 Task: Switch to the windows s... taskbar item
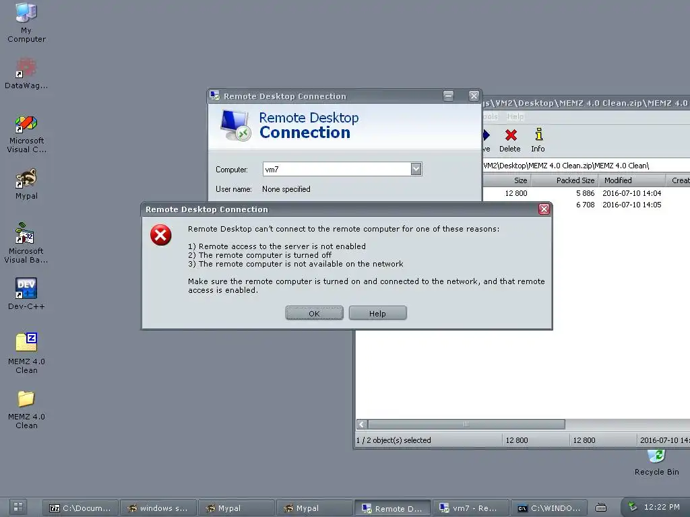click(x=158, y=508)
